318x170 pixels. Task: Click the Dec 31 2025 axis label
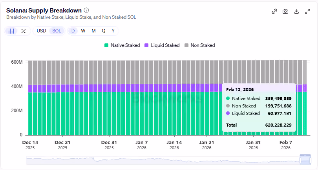(109, 145)
